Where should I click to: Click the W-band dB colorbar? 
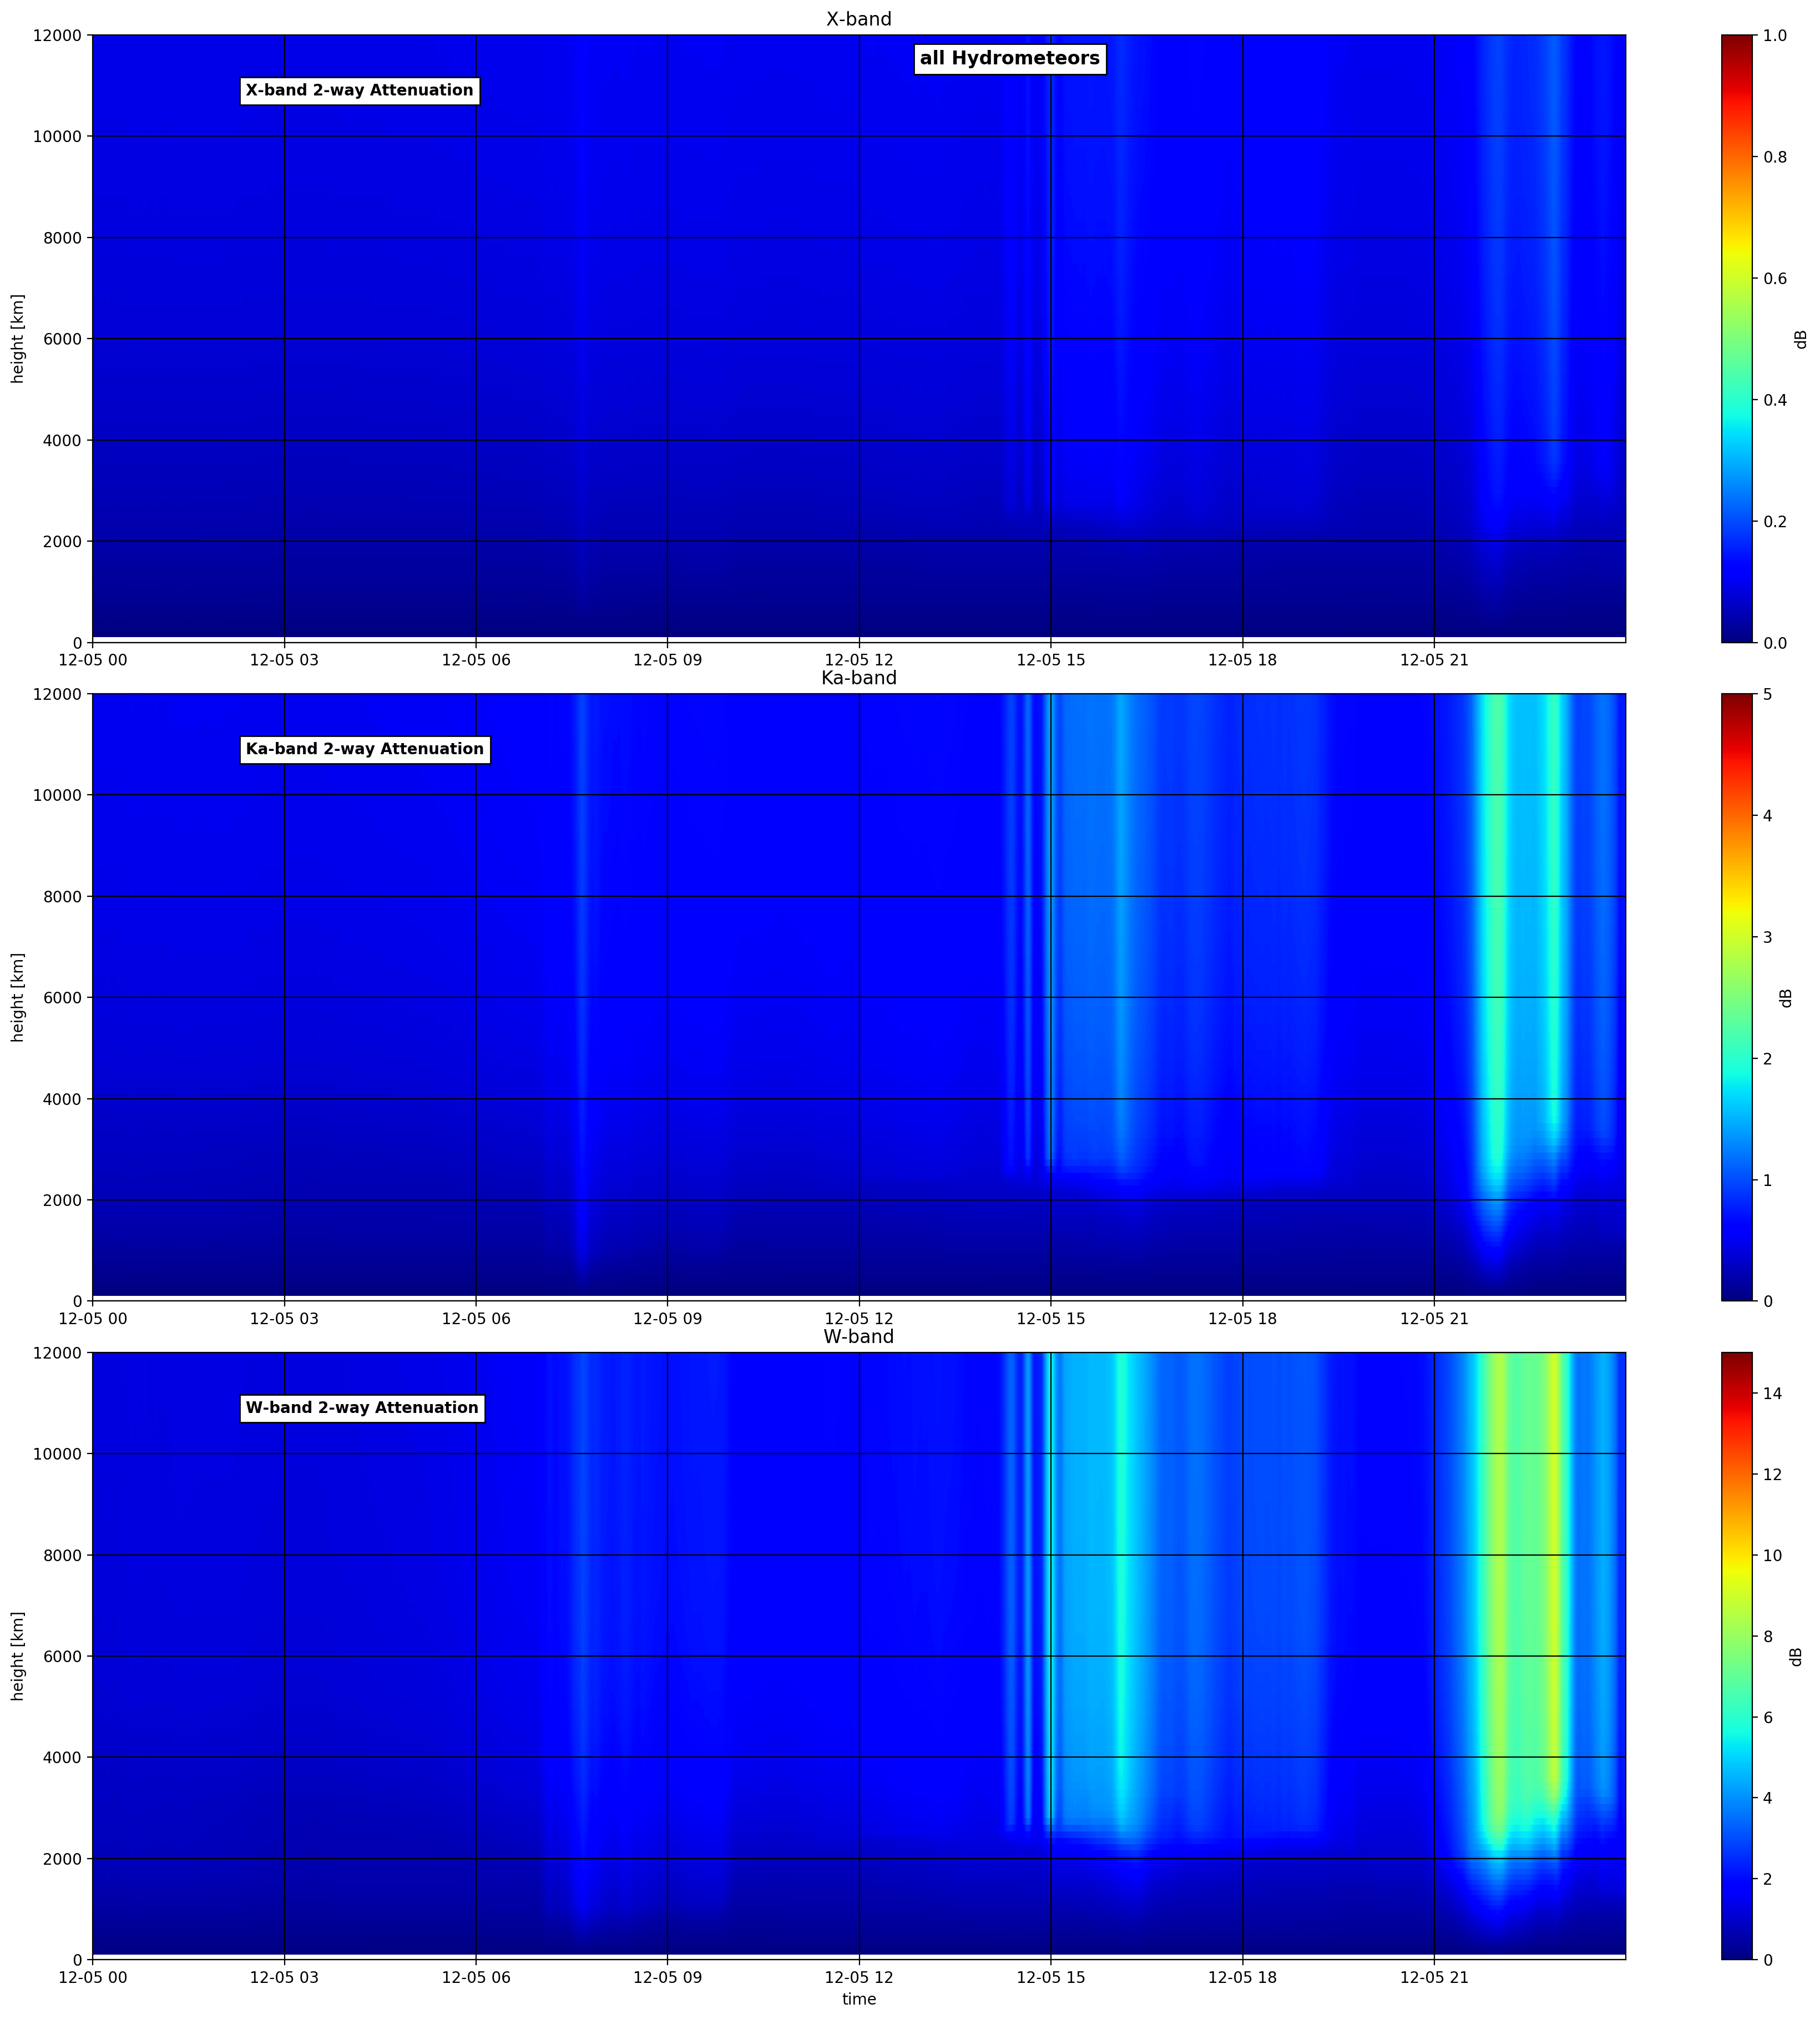click(x=1736, y=1656)
